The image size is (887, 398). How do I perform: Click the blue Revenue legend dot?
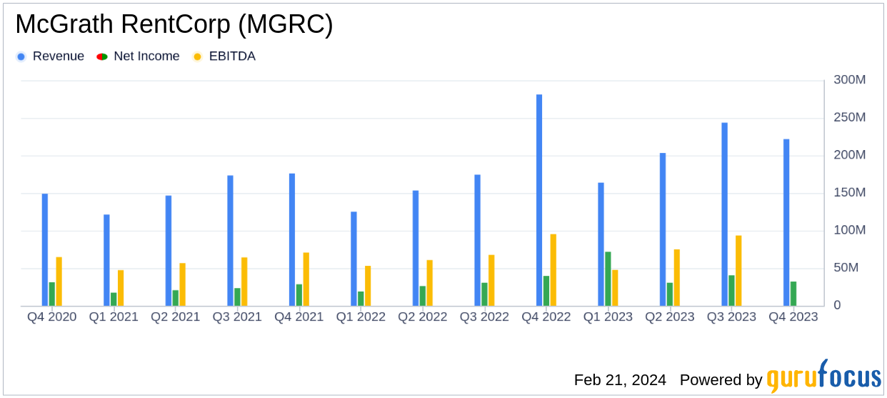(x=21, y=56)
